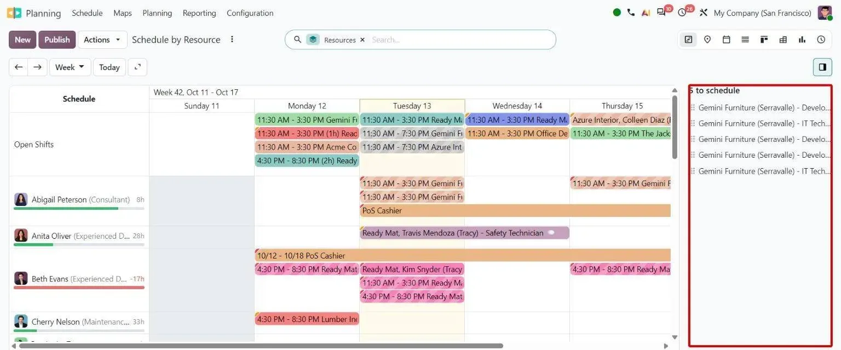
Task: Open the Ready Mat, Travis Mendoza Safety Technician shift
Action: 465,233
